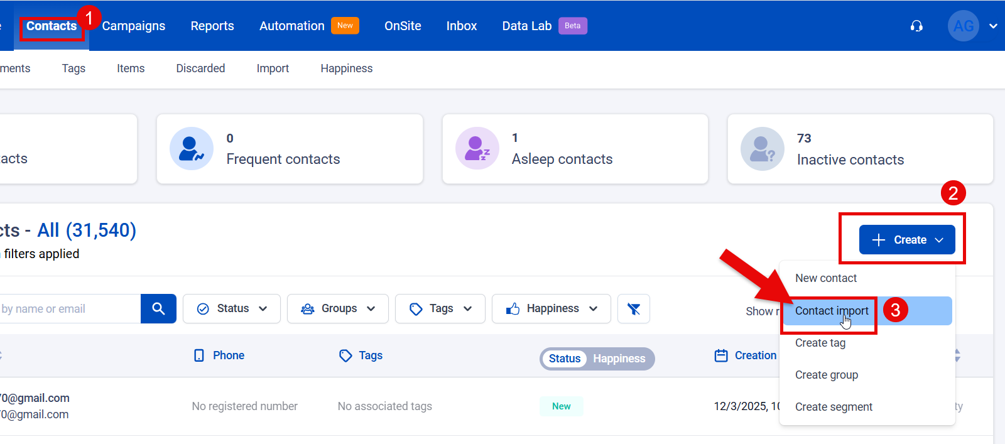Click the Asleep contacts sleeping icon

tap(477, 149)
